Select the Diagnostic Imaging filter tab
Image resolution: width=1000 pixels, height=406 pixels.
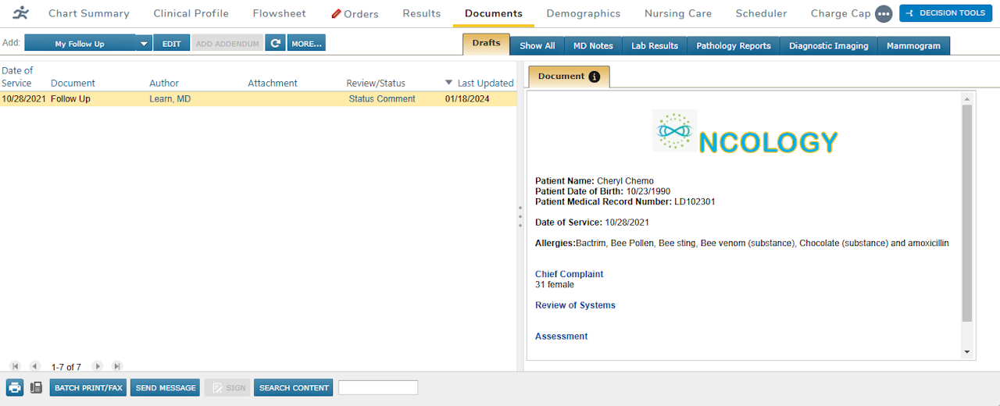coord(829,45)
